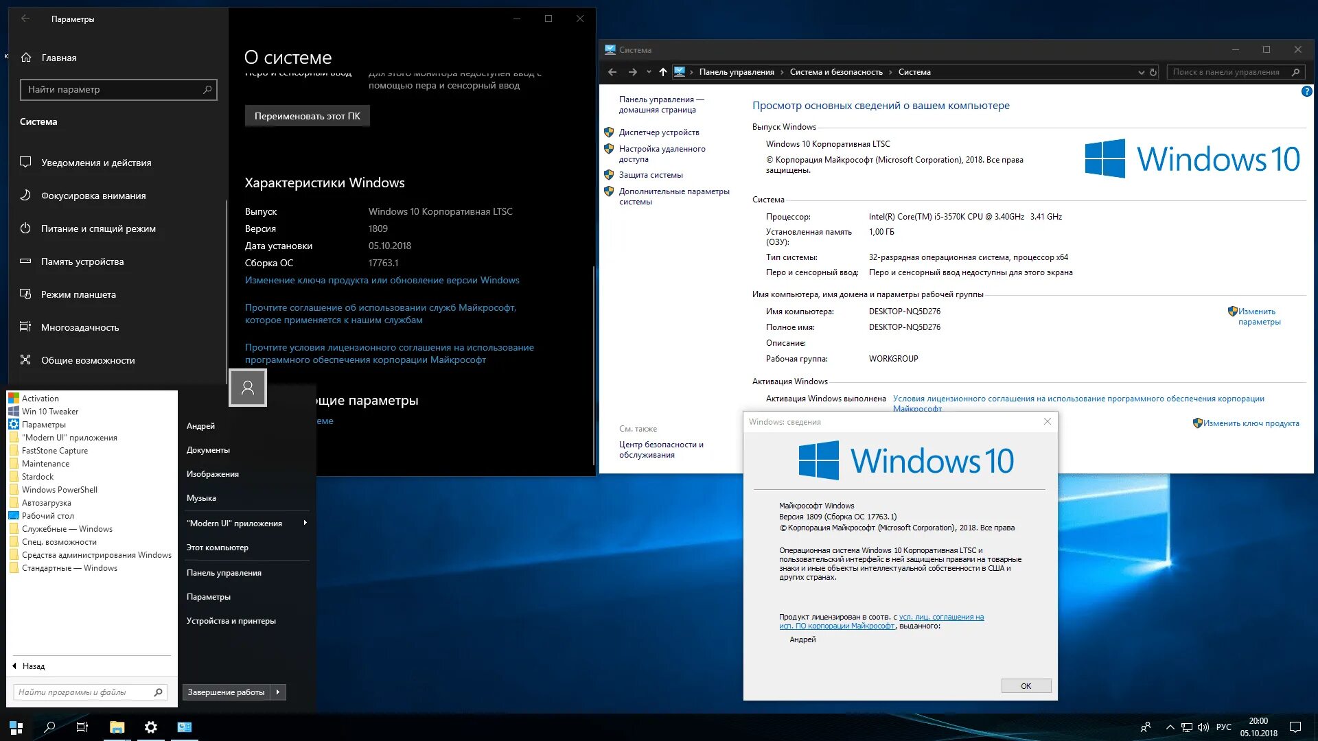
Task: Select Устройства и принтеры in Start menu
Action: [231, 621]
